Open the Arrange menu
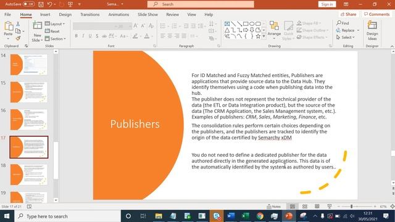The image size is (395, 222). [x=274, y=30]
